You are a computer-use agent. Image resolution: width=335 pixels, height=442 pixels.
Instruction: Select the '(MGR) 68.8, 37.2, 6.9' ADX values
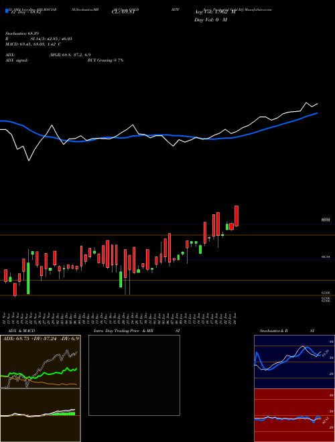point(70,55)
